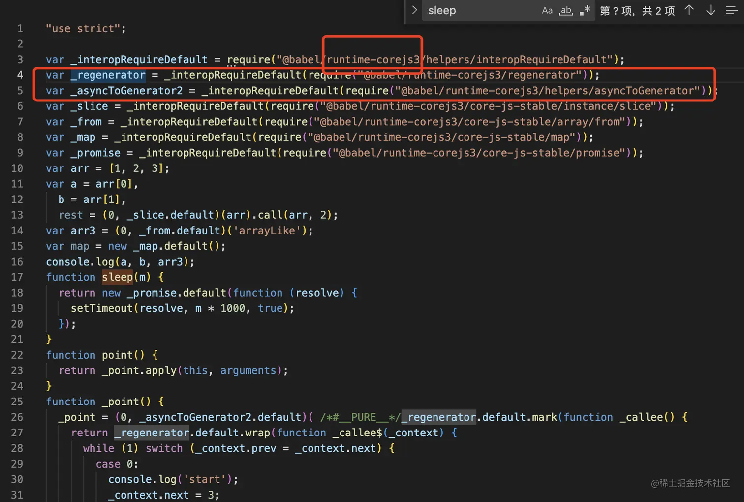Screen dimensions: 744x502
Task: Jump to next match with down arrow
Action: pyautogui.click(x=711, y=10)
